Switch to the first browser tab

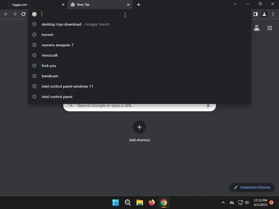[34, 5]
